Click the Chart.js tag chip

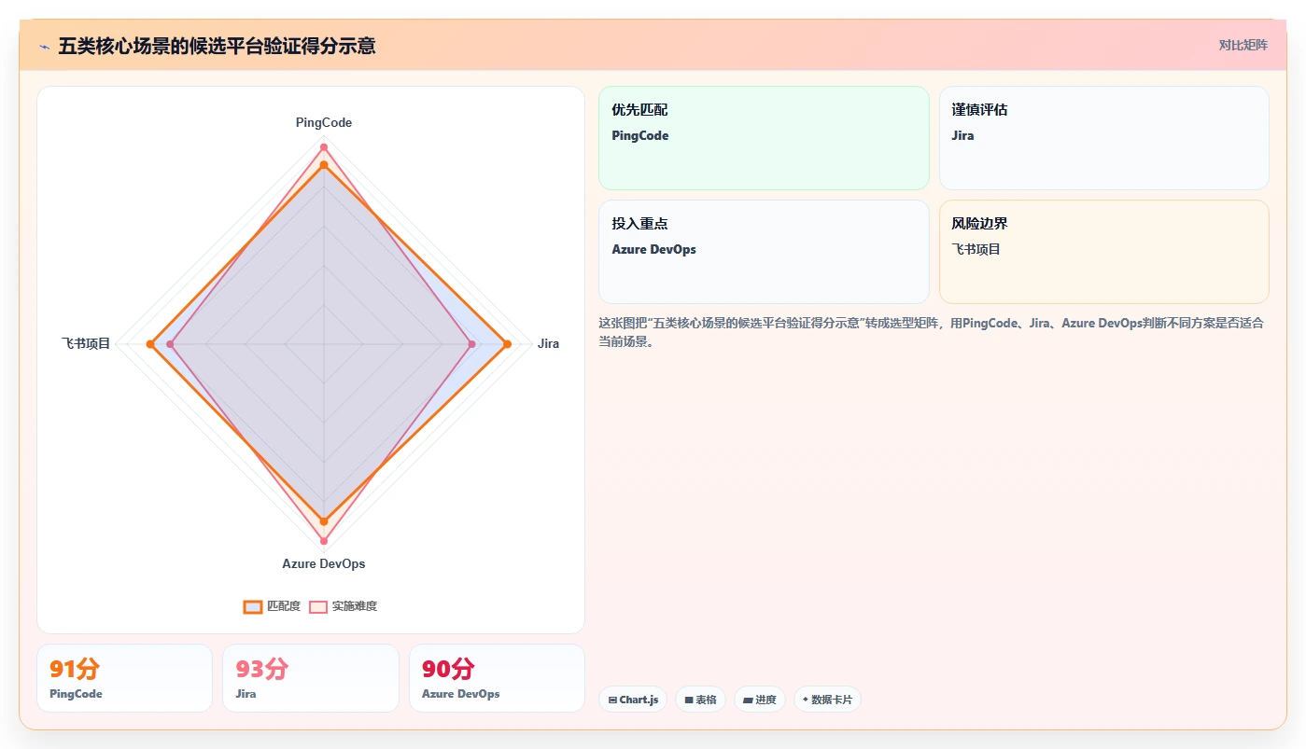[x=633, y=700]
